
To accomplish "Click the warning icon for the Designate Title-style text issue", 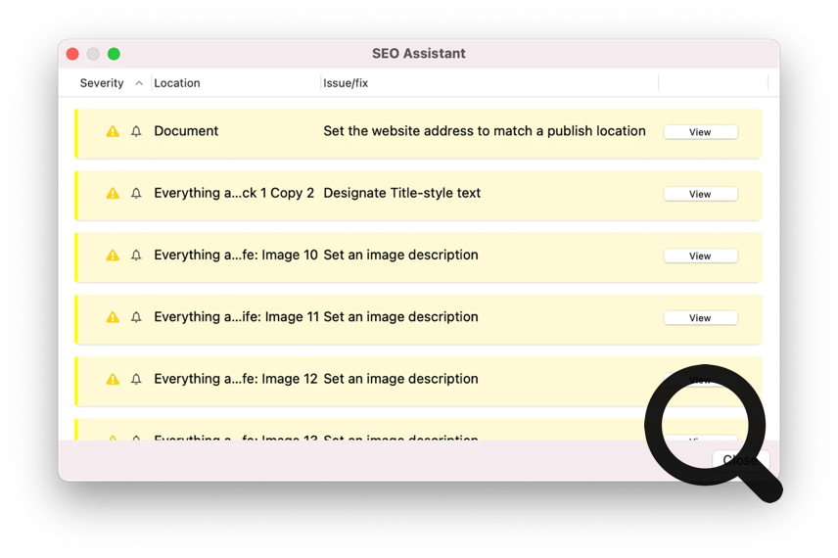I will (113, 194).
